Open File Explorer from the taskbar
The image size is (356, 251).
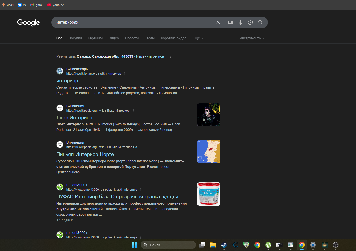213,245
